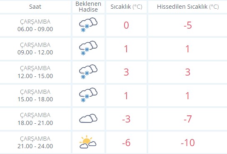The height and width of the screenshot is (154, 227).
Task: Click the Sıcaklık (°C) column header
Action: (x=126, y=7)
